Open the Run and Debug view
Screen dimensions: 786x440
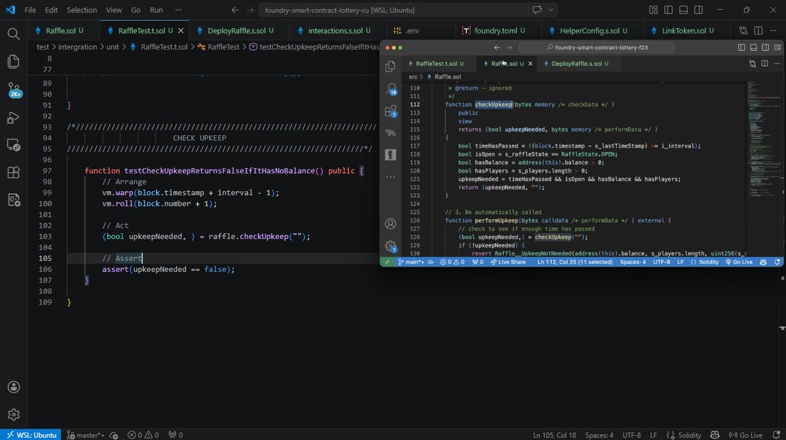(14, 119)
